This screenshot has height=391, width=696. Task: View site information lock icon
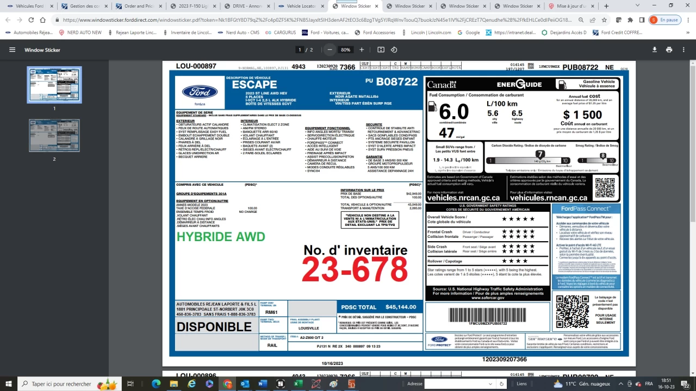pos(57,20)
